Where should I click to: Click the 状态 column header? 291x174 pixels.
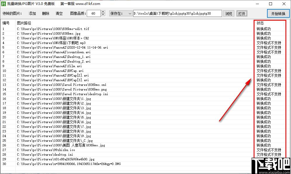click(x=260, y=23)
